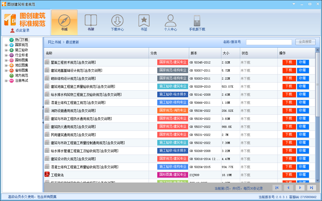Click the PDF icon beside 工程做法
322x201 pixels.
[x=47, y=174]
